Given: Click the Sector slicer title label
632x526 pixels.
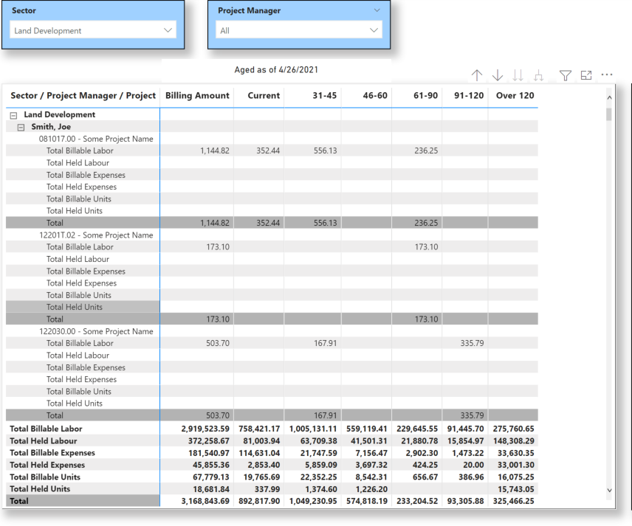Looking at the screenshot, I should click(24, 10).
